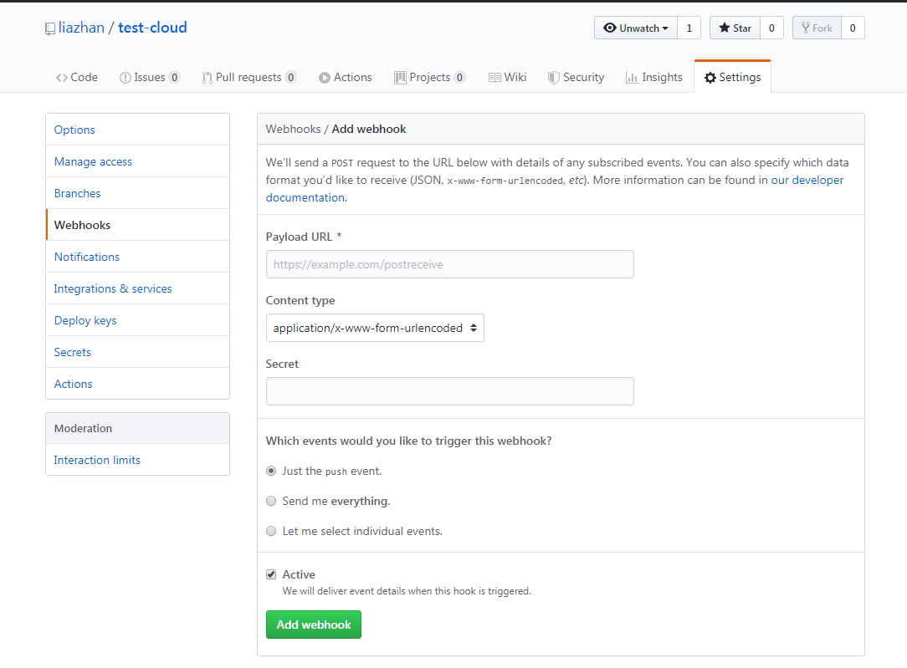Viewport: 907px width, 668px height.
Task: Click the Active label text
Action: pyautogui.click(x=299, y=574)
